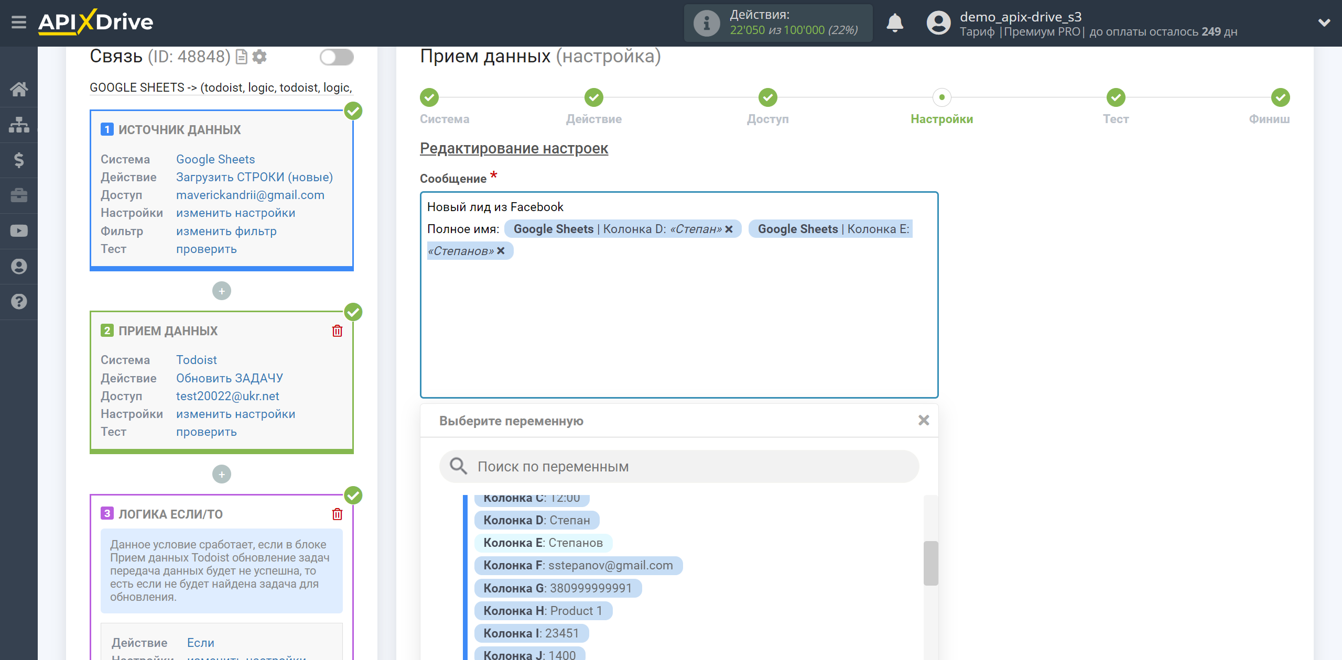1342x660 pixels.
Task: Toggle the connection on/off switch
Action: tap(337, 57)
